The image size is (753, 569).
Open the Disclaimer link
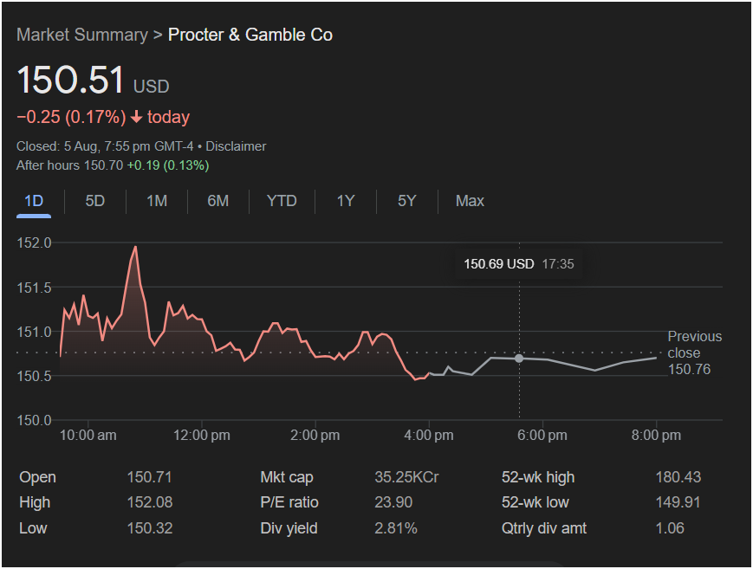click(x=236, y=146)
